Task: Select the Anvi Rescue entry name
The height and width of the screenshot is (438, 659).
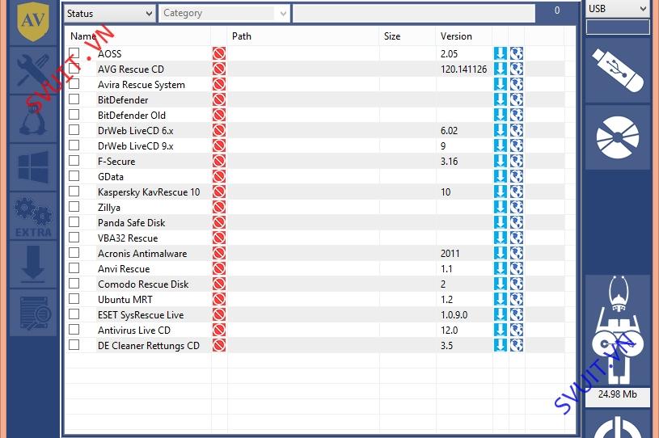Action: [124, 269]
